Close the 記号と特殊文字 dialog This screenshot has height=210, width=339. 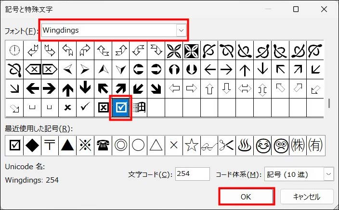324,9
